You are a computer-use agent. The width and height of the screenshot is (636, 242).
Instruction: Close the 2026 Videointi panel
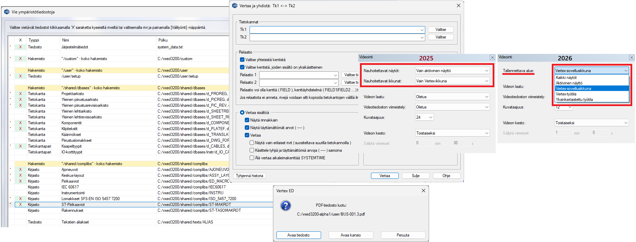coord(632,57)
